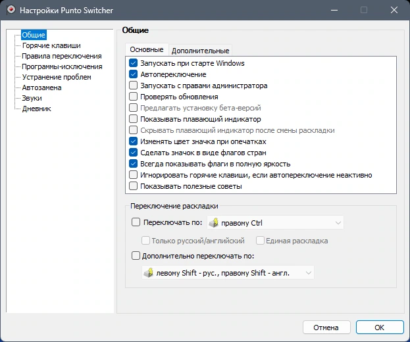Open the правому Ctrl dropdown

275,222
